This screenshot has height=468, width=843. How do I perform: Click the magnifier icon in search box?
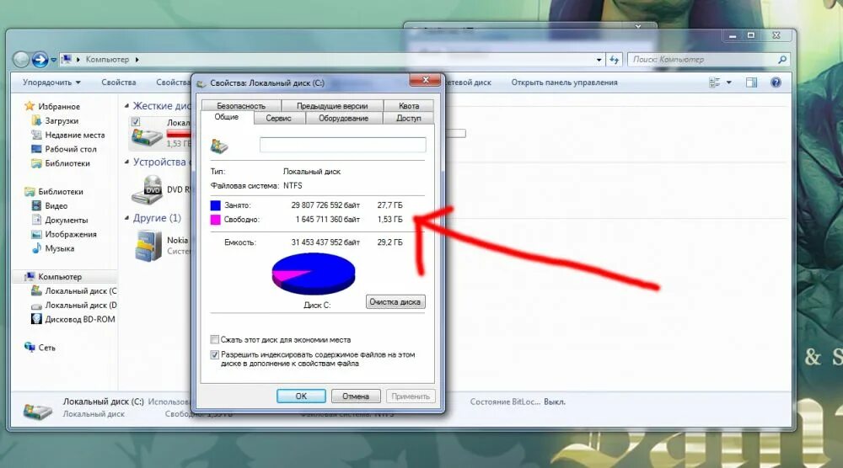click(x=782, y=60)
